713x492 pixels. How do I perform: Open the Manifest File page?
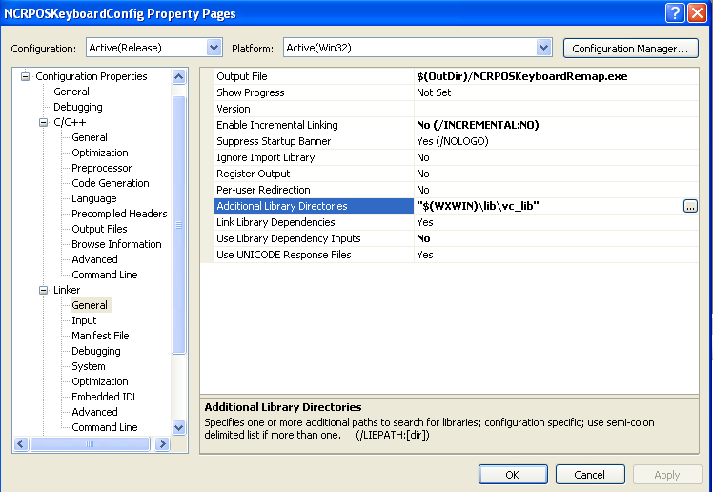(x=100, y=336)
